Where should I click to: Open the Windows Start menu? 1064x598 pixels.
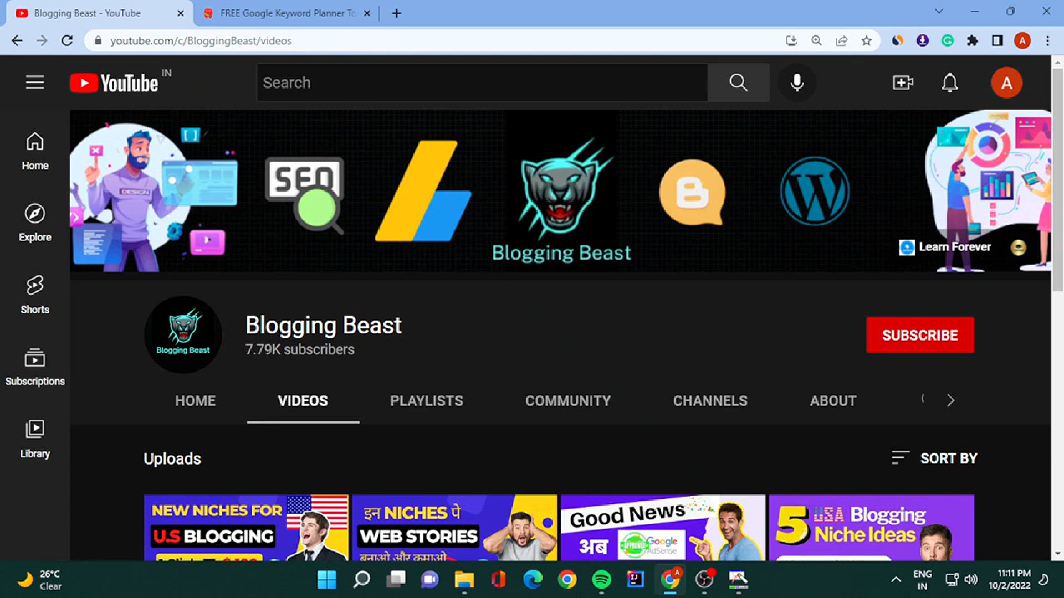(326, 580)
